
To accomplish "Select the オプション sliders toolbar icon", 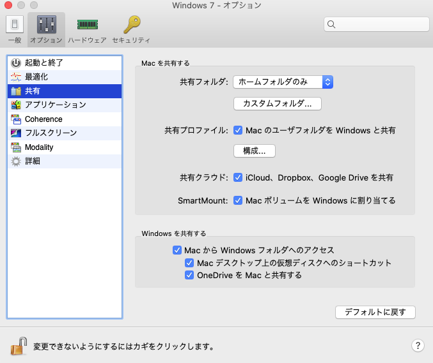I will click(47, 24).
